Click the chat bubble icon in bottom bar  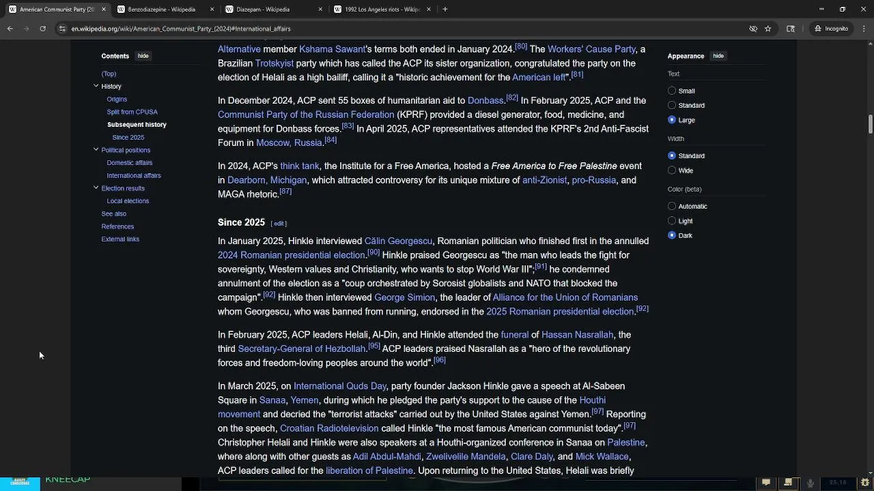[x=766, y=483]
